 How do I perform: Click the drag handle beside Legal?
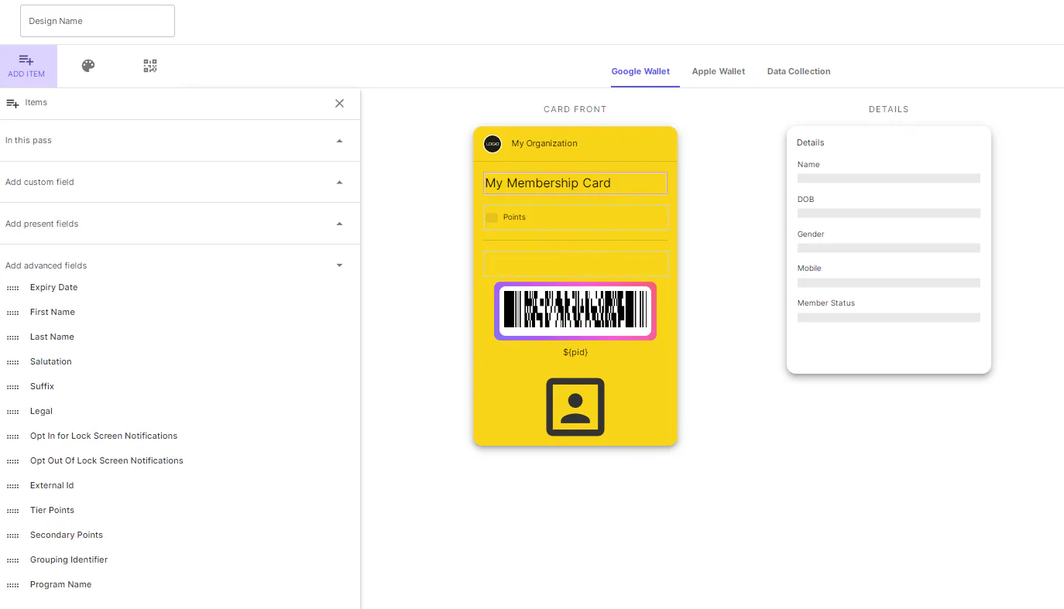coord(12,412)
